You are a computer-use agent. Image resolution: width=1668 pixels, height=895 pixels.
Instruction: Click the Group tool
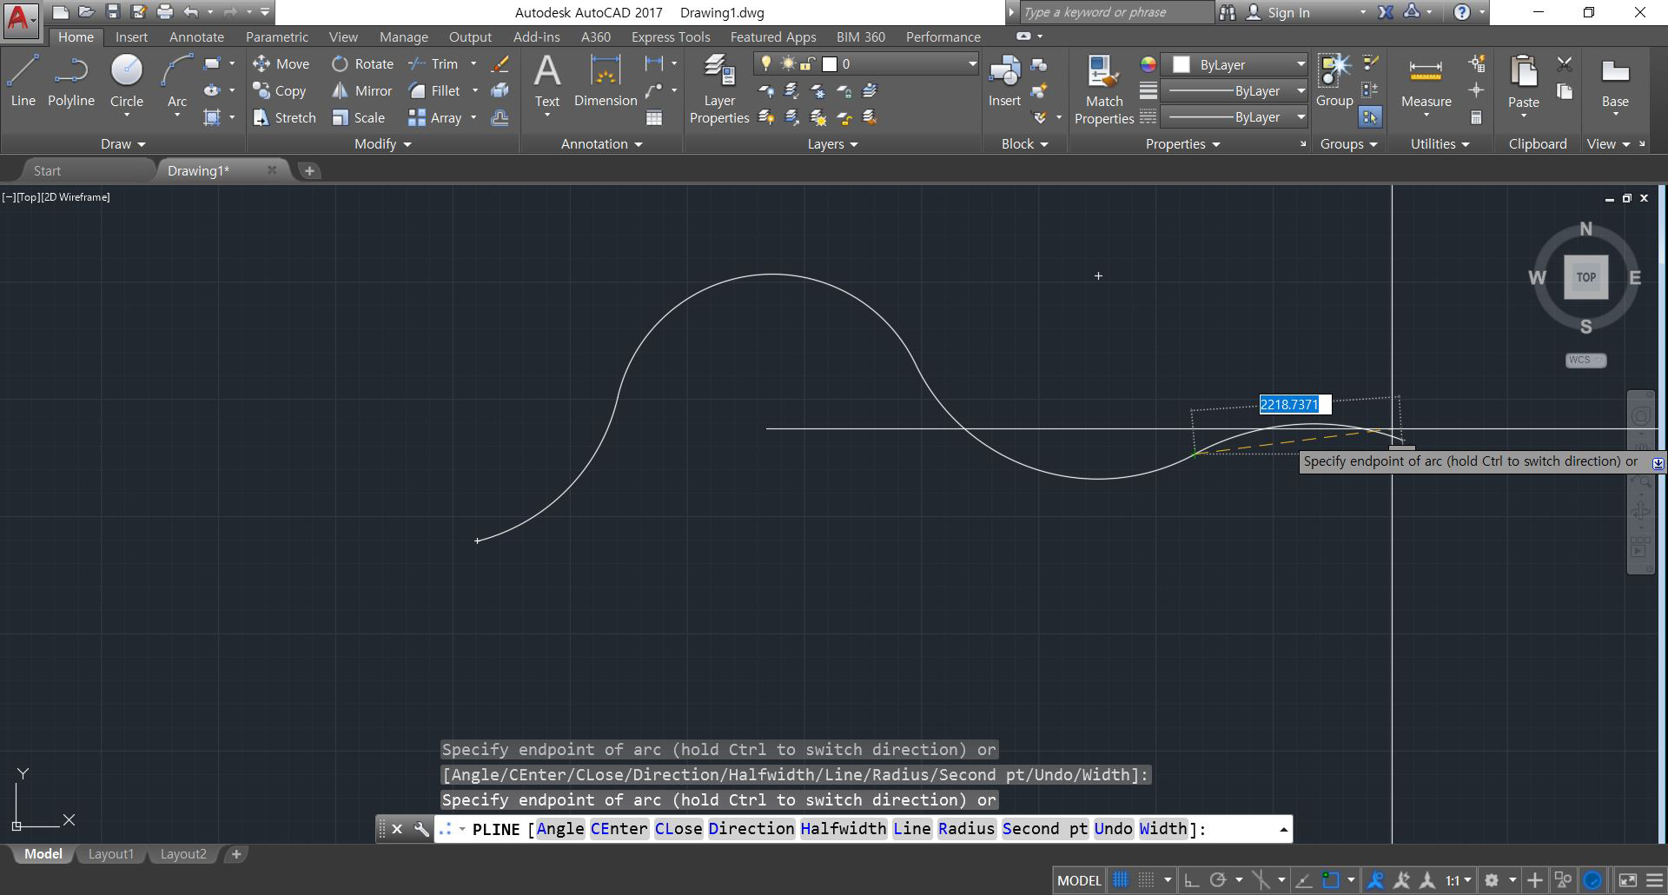coord(1334,81)
